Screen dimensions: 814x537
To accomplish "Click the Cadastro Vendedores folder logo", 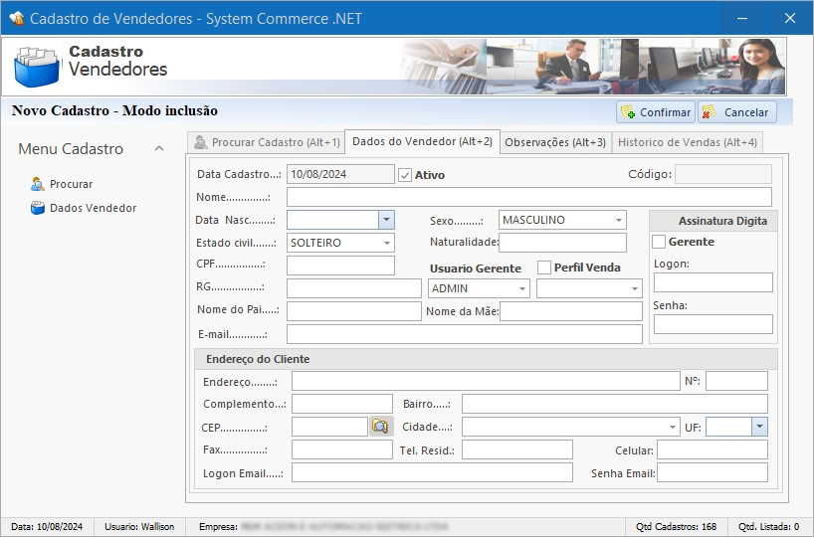I will click(x=37, y=66).
